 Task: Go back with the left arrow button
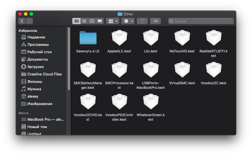(22, 21)
